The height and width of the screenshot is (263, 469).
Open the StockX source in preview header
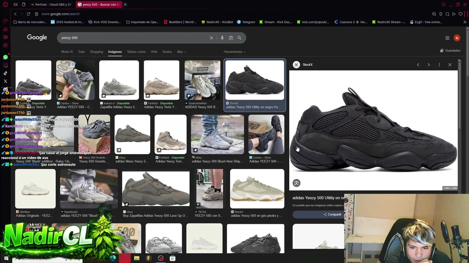(x=303, y=65)
